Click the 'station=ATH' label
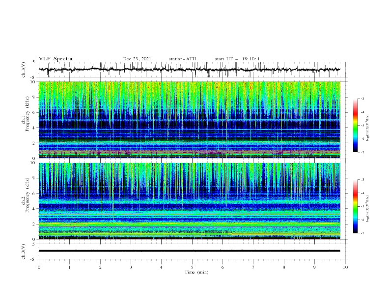This screenshot has width=389, height=300. 182,59
